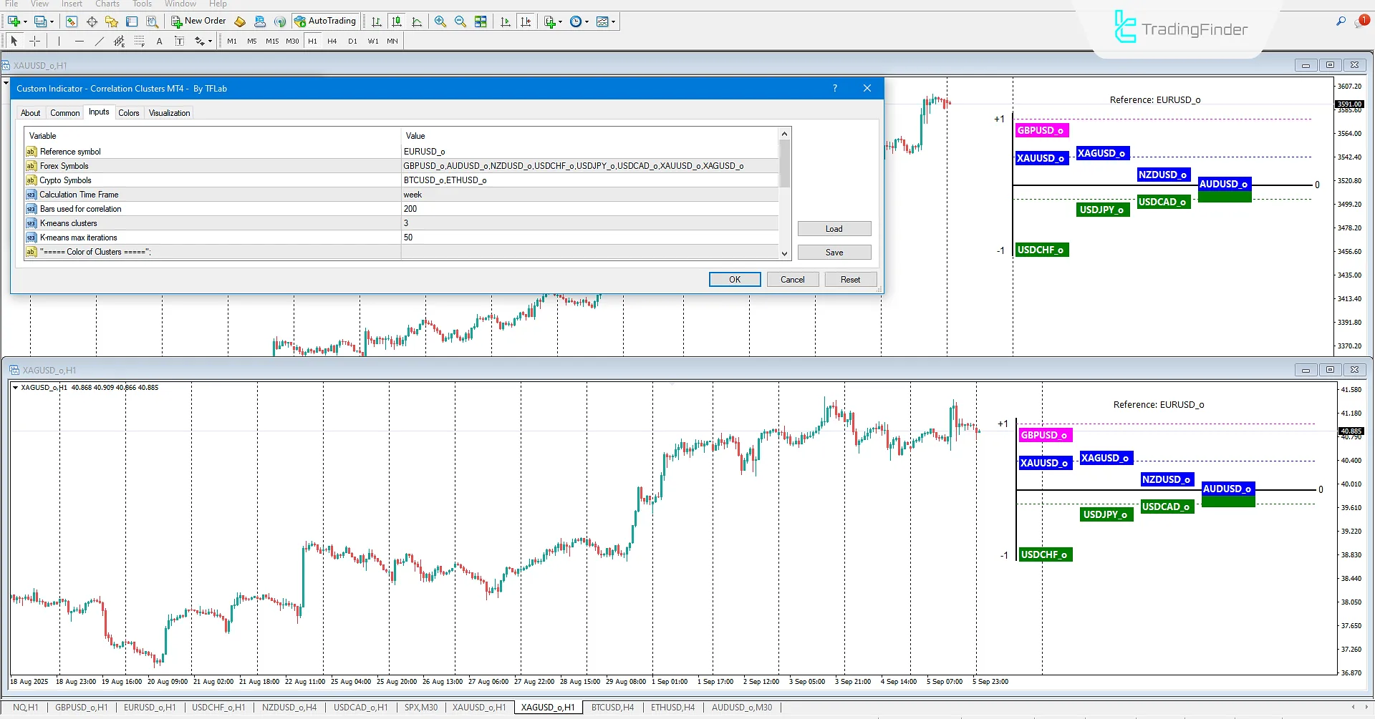This screenshot has height=719, width=1375.
Task: Open the Templates dropdown arrow
Action: [614, 21]
